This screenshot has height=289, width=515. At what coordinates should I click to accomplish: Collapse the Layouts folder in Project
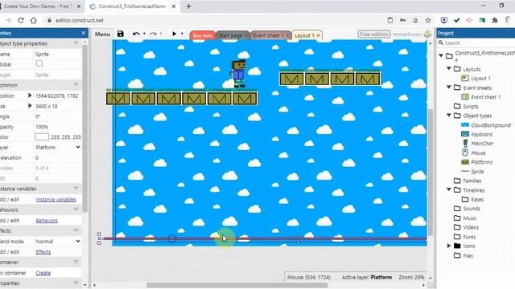pyautogui.click(x=449, y=68)
